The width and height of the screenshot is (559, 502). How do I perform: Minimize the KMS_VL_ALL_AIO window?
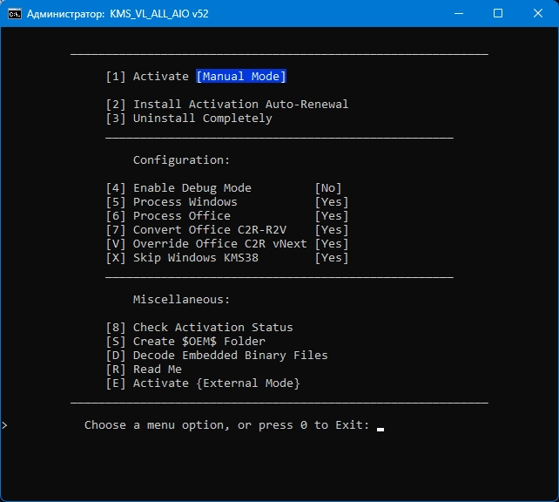click(459, 14)
